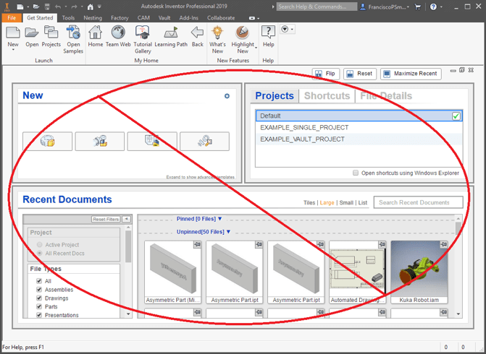The height and width of the screenshot is (354, 486).
Task: Click the Back arrow icon
Action: point(198,33)
